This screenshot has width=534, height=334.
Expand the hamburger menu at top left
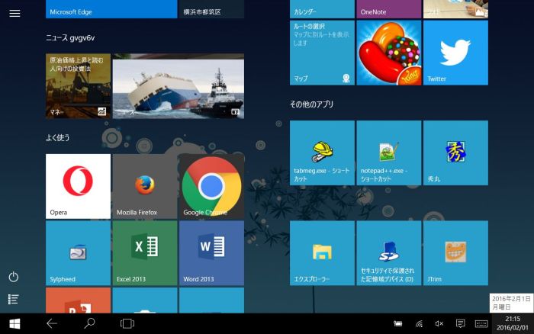(14, 14)
